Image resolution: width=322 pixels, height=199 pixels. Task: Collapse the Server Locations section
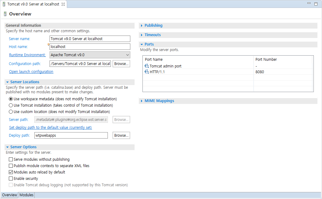7,82
